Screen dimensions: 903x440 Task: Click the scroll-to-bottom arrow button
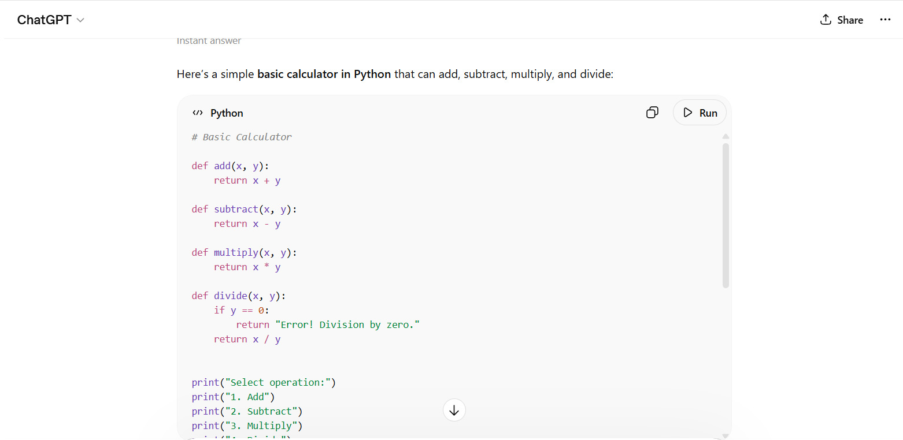[454, 411]
